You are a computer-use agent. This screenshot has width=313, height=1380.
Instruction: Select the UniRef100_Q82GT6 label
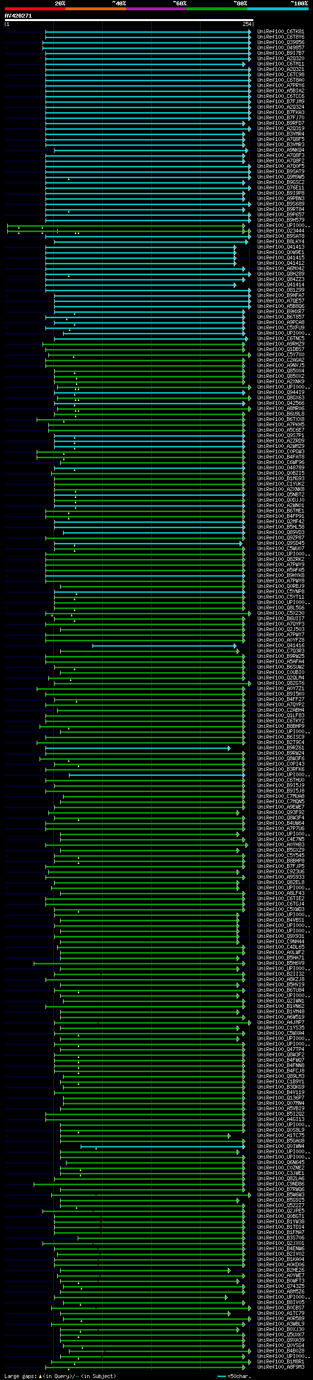tap(280, 683)
